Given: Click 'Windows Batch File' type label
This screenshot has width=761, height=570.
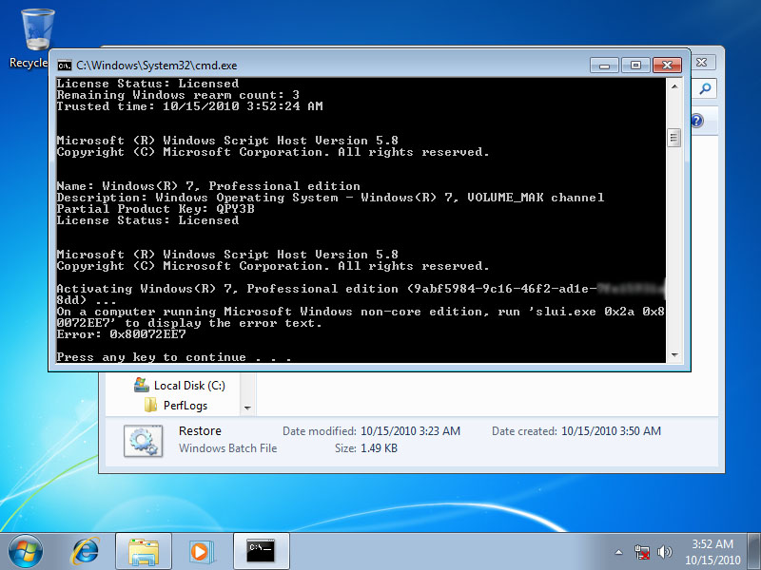Looking at the screenshot, I should (x=228, y=448).
